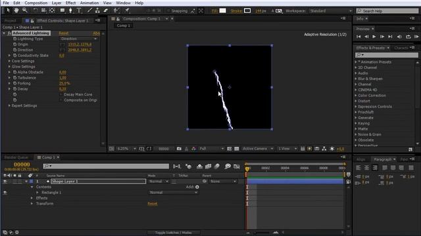The width and height of the screenshot is (421, 236).
Task: Select the Clone Stamp tool
Action: tap(97, 10)
